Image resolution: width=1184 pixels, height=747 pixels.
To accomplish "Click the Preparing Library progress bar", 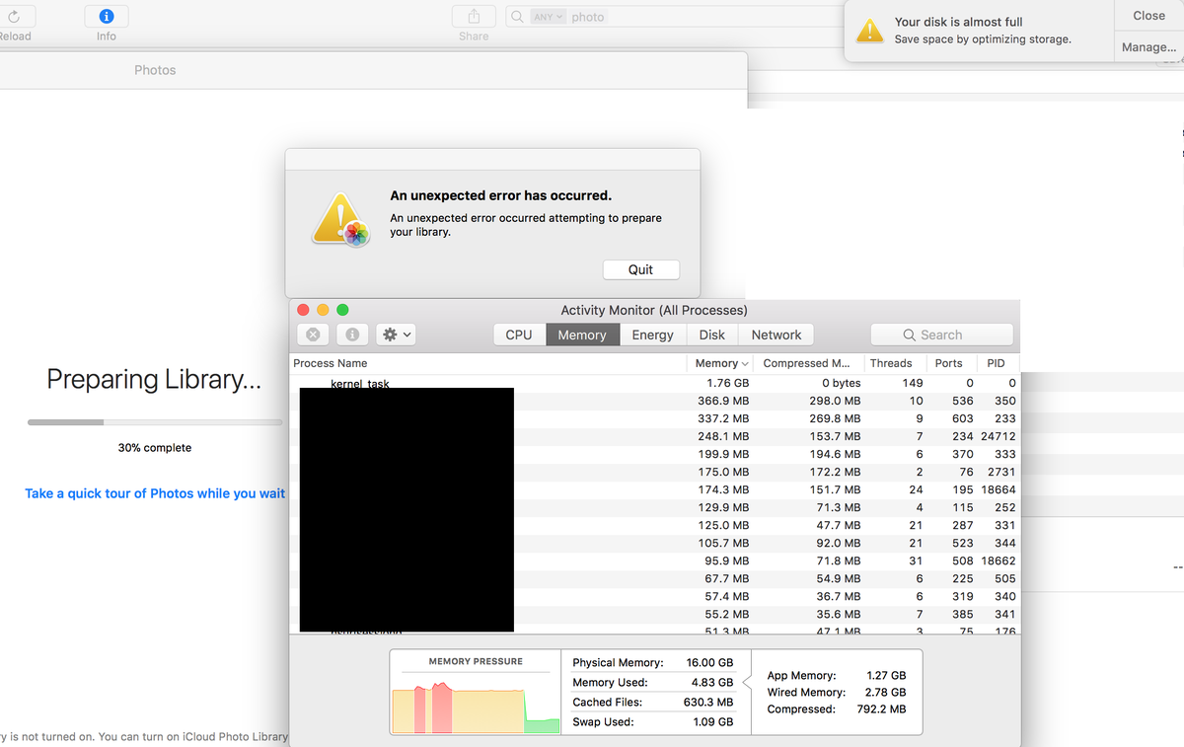I will pos(155,422).
